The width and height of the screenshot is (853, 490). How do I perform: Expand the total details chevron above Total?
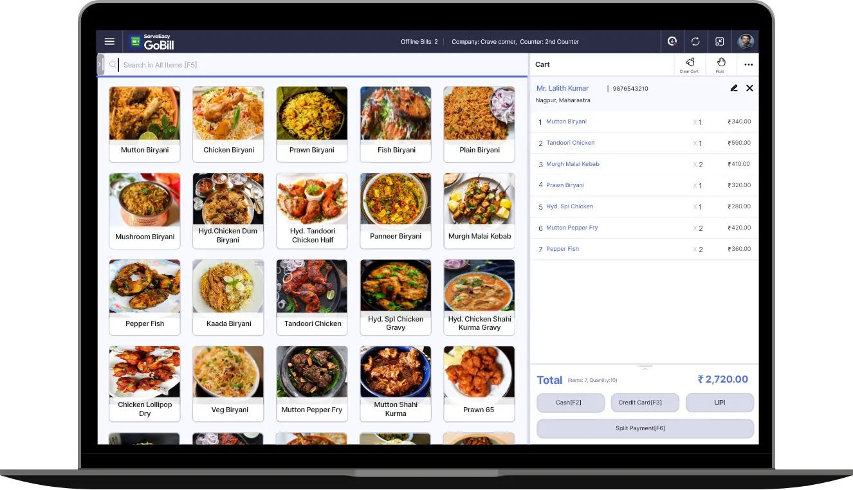click(x=645, y=367)
